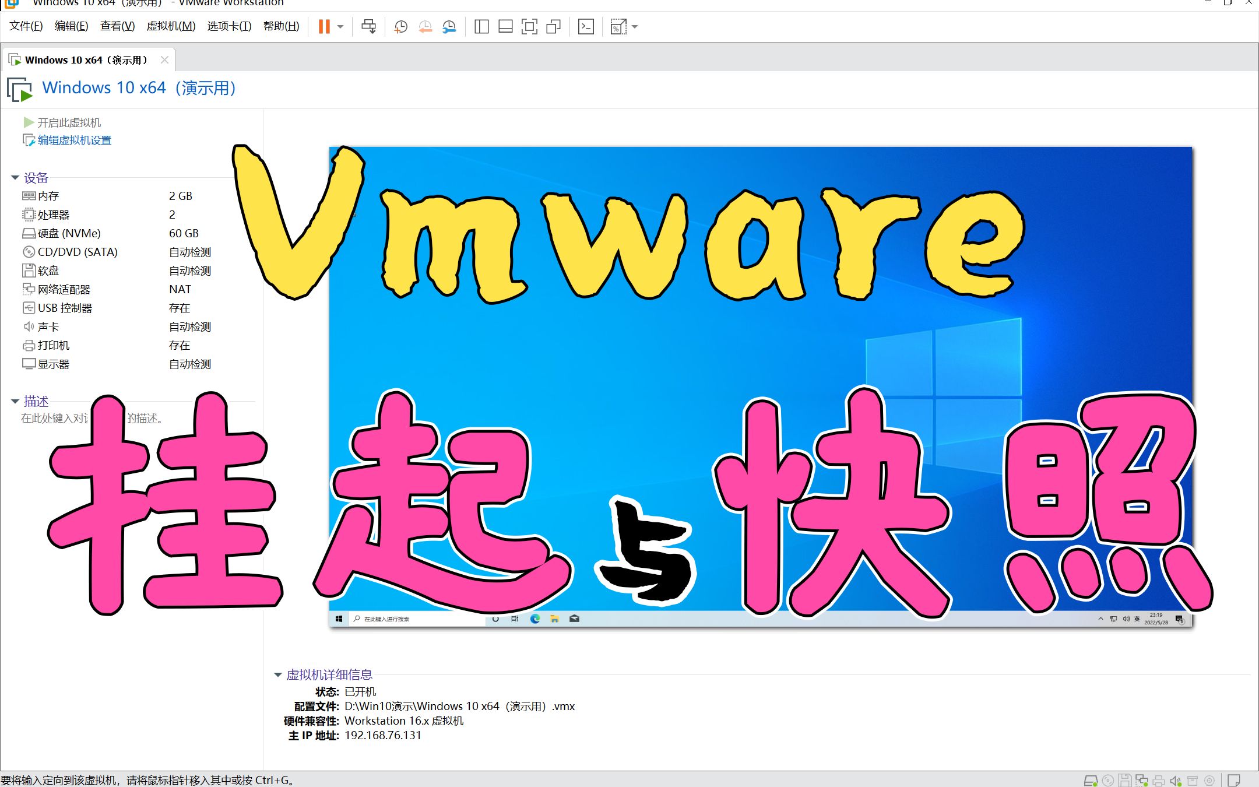1259x787 pixels.
Task: Click the Windows 10 VM screen preview
Action: 761,387
